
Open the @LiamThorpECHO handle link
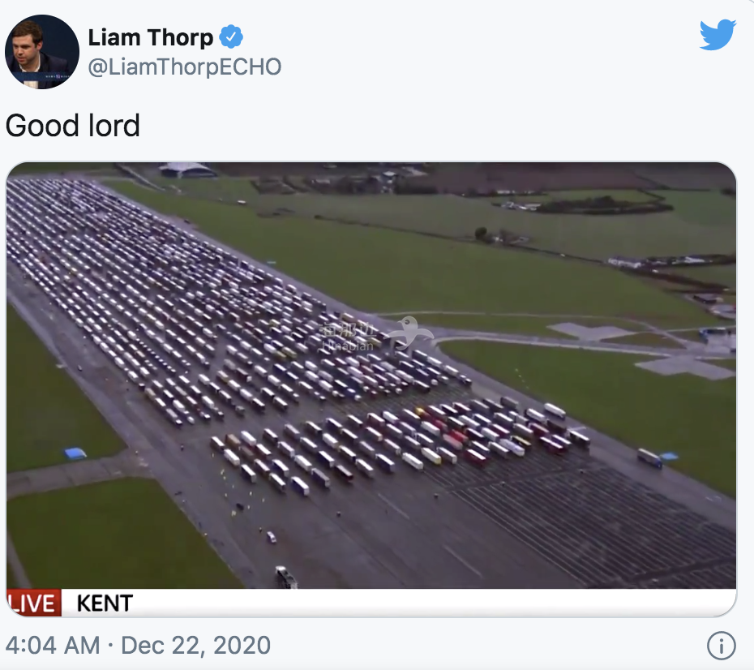pos(184,67)
